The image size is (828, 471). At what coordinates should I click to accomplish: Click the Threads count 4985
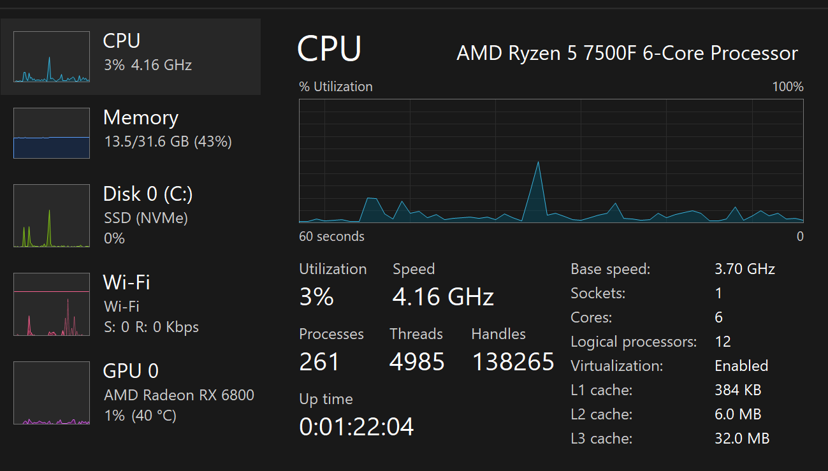[417, 362]
